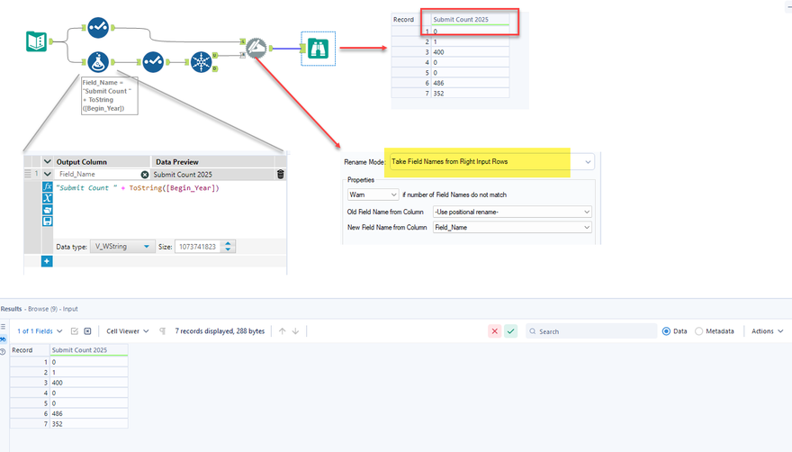Screen dimensions: 792x452
Task: Click the green checkmark apply icon in Results
Action: (510, 331)
